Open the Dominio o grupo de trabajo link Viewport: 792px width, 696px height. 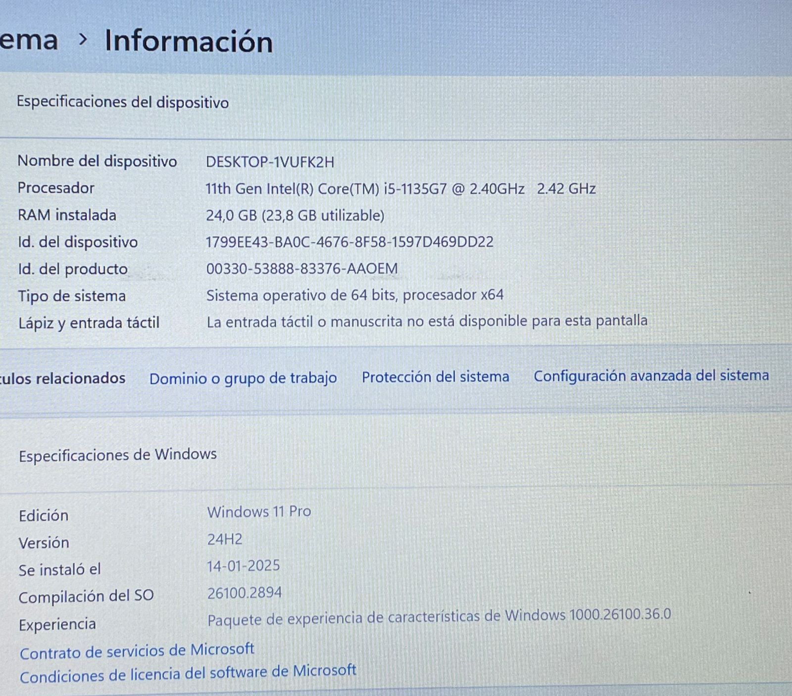243,379
